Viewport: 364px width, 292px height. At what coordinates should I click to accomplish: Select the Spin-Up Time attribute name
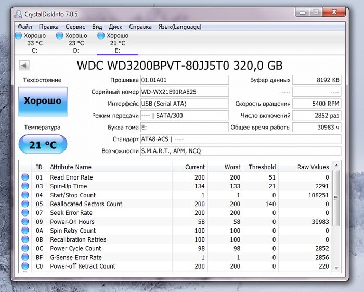(69, 186)
